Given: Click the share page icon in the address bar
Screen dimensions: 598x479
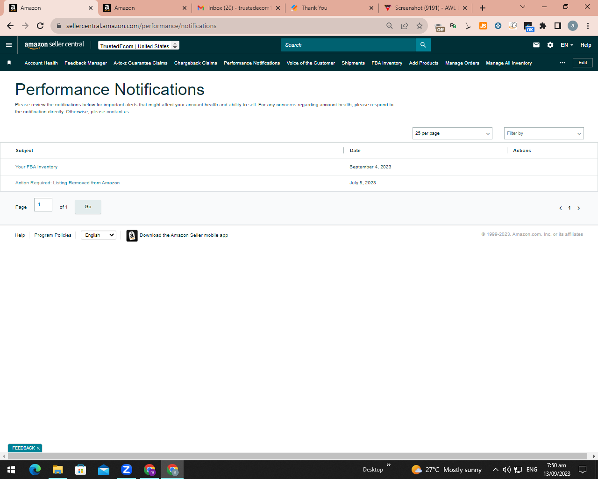Looking at the screenshot, I should (x=405, y=26).
